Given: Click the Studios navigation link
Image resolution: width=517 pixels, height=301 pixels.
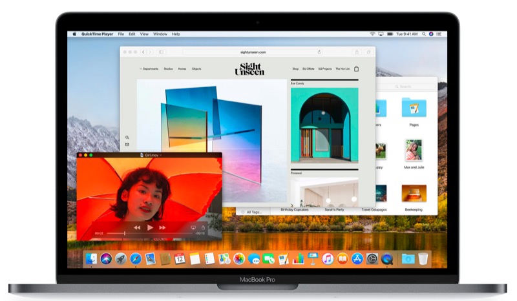Looking at the screenshot, I should tap(168, 68).
